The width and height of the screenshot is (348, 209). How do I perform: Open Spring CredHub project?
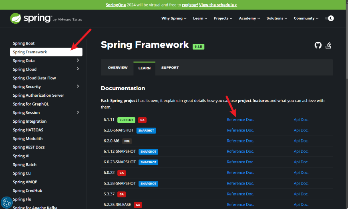click(x=28, y=191)
